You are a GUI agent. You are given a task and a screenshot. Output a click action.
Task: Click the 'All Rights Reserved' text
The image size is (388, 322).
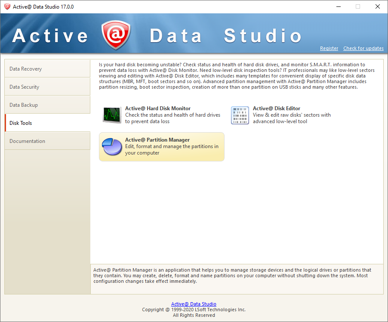click(x=194, y=315)
